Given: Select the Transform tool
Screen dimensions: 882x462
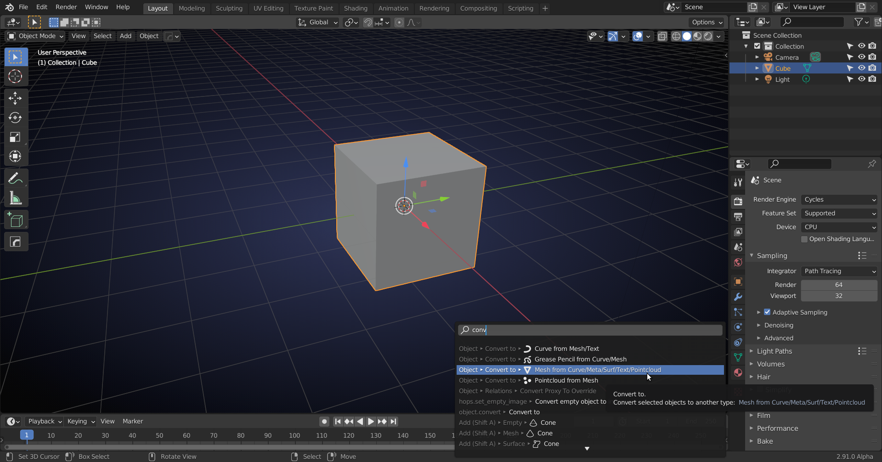Looking at the screenshot, I should point(16,156).
